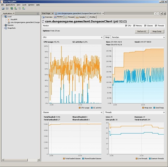Viewport: 168px width, 167px height.
Task: Click the Add Application Snapshot toolbar icon
Action: click(x=24, y=8)
